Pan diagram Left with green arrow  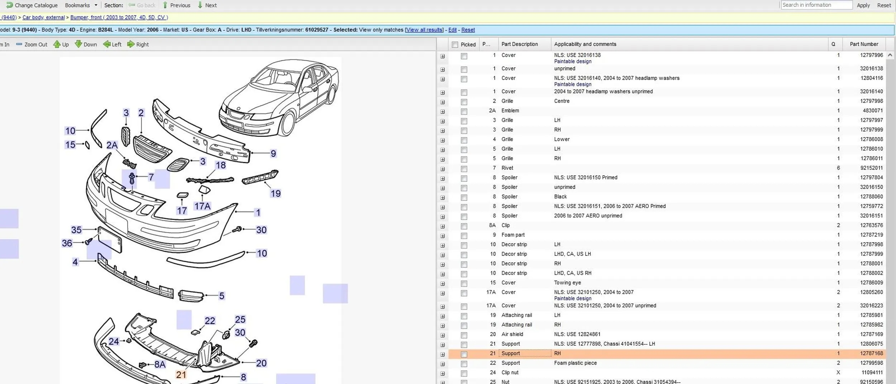pyautogui.click(x=107, y=44)
